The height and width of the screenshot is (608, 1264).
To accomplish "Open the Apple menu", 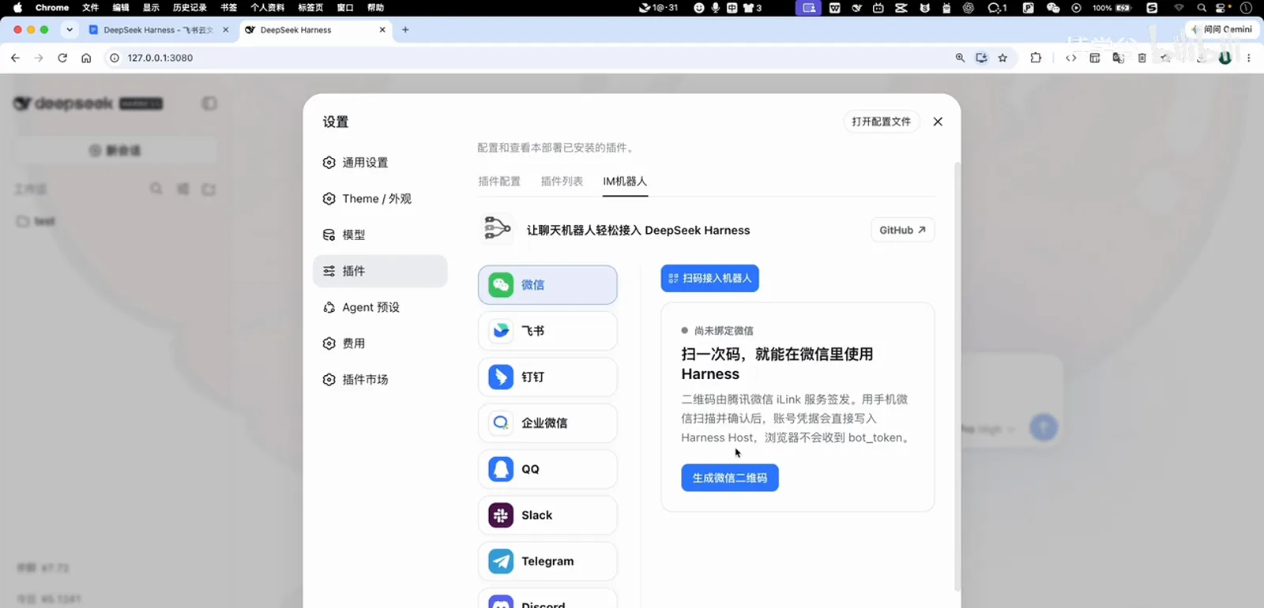I will click(x=17, y=8).
